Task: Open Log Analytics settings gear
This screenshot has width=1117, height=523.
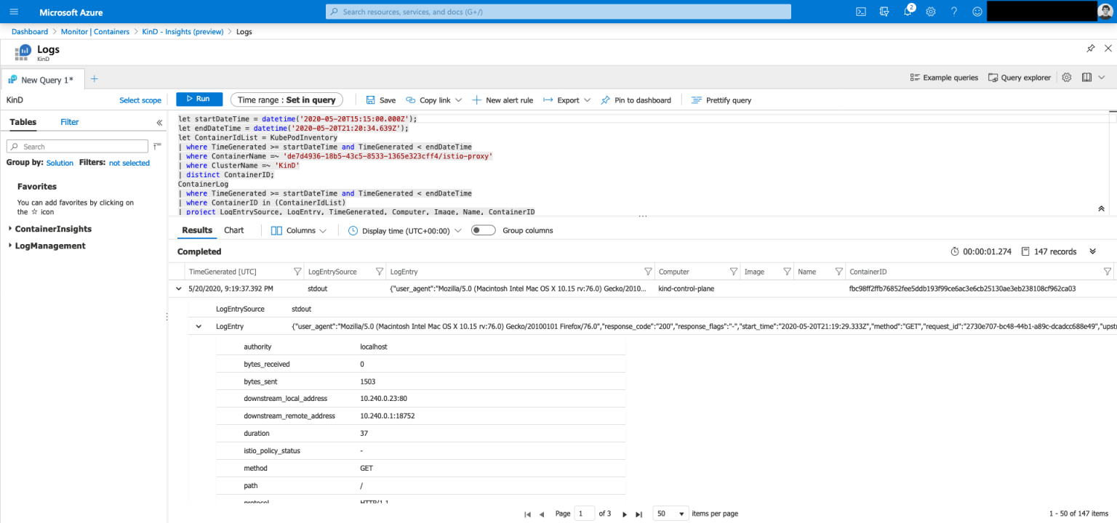Action: [x=1066, y=78]
